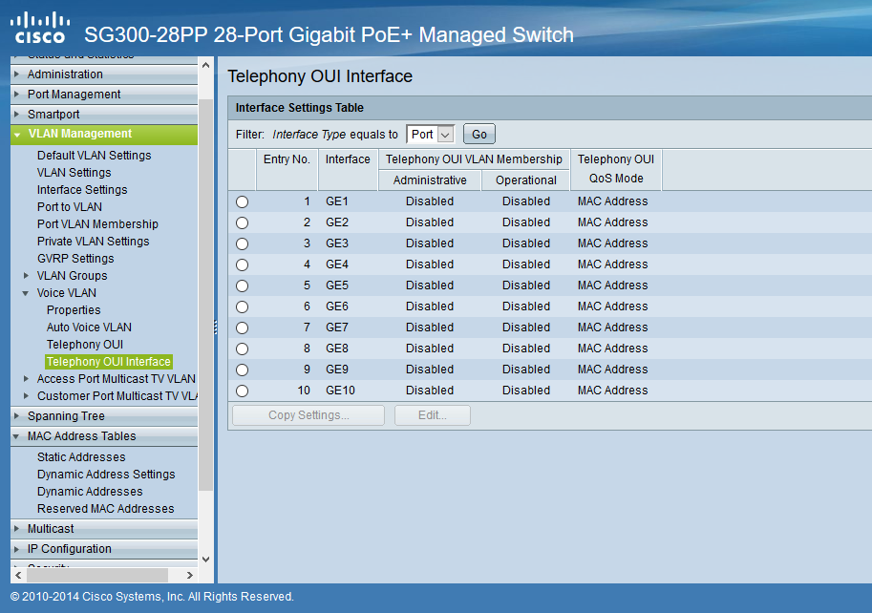
Task: Select the GE7 row radio button
Action: [x=242, y=328]
